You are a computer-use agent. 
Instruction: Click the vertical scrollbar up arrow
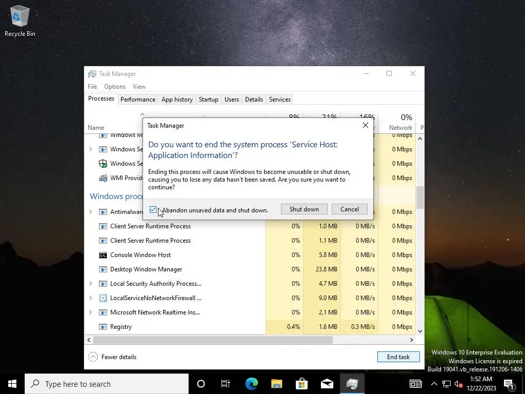[x=420, y=139]
